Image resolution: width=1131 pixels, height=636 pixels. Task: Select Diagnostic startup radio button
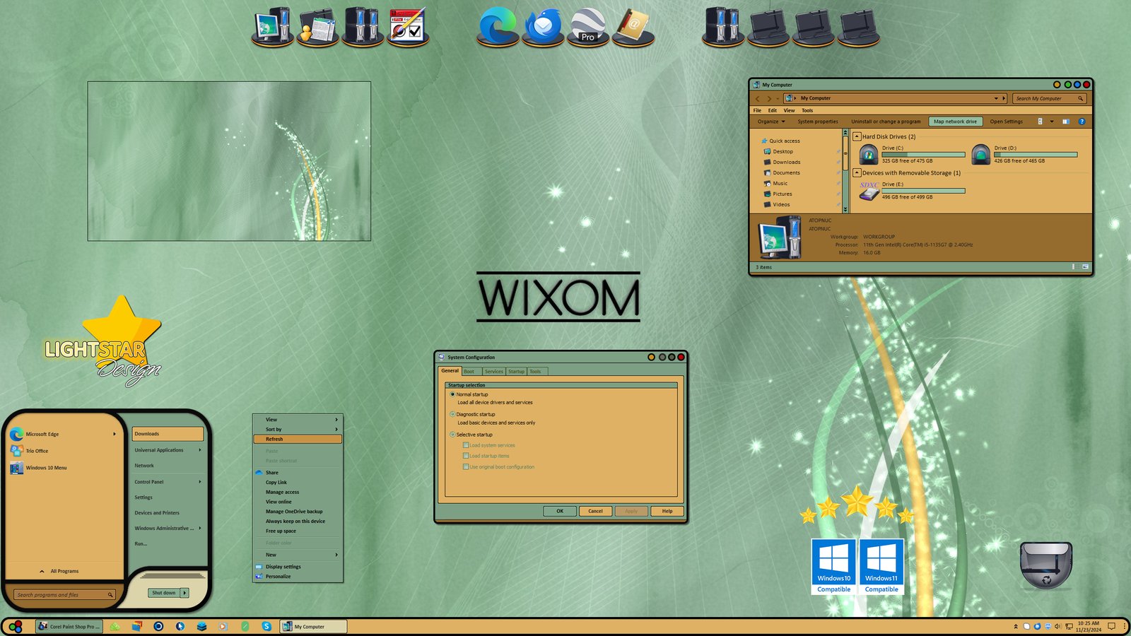452,414
